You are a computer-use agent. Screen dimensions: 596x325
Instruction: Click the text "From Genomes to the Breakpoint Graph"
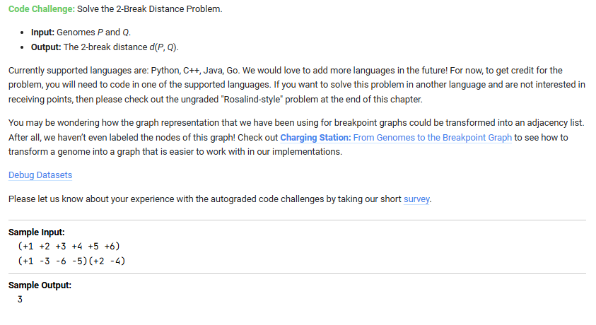tap(432, 137)
